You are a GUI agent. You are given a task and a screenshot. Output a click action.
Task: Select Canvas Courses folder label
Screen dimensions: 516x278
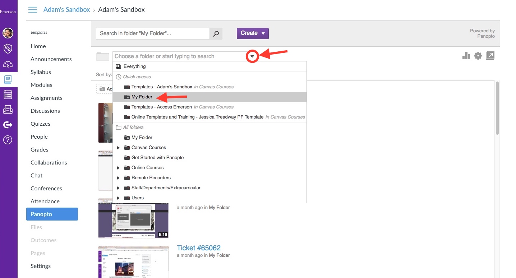click(149, 148)
